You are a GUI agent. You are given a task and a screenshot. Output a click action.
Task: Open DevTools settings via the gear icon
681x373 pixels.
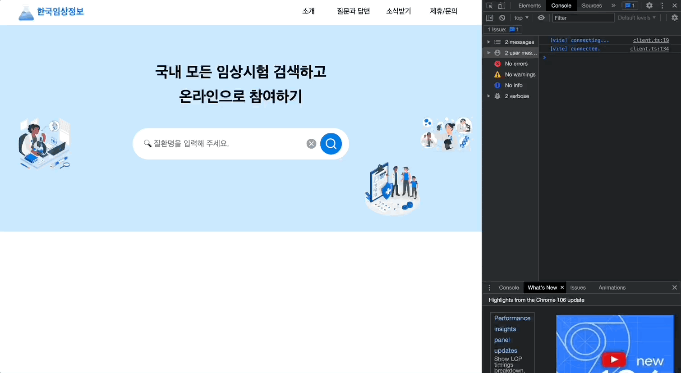(649, 5)
